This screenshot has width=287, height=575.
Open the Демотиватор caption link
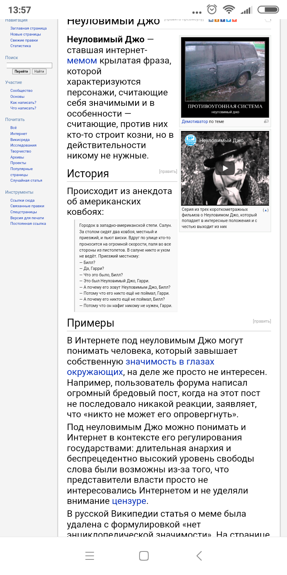(195, 121)
